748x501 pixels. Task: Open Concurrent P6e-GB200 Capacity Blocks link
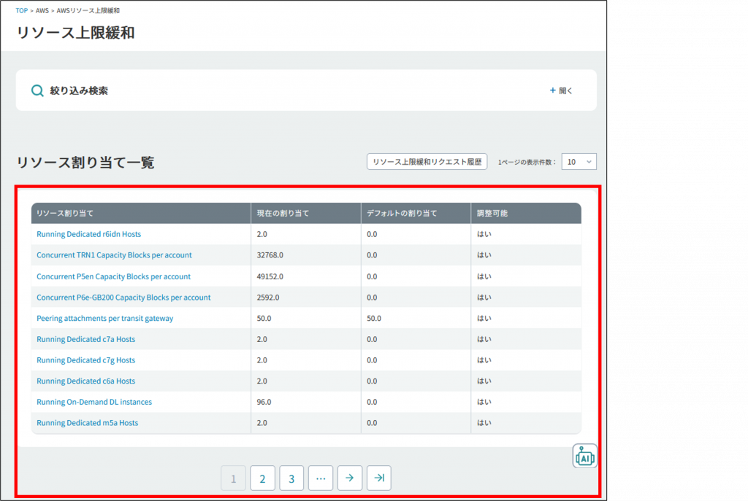[123, 298]
